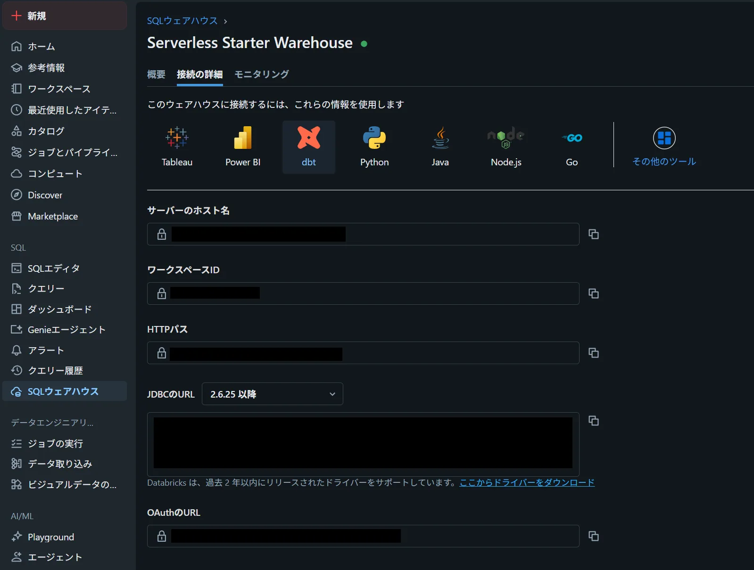Select the Go connection option
Viewport: 754px width, 570px height.
[572, 147]
